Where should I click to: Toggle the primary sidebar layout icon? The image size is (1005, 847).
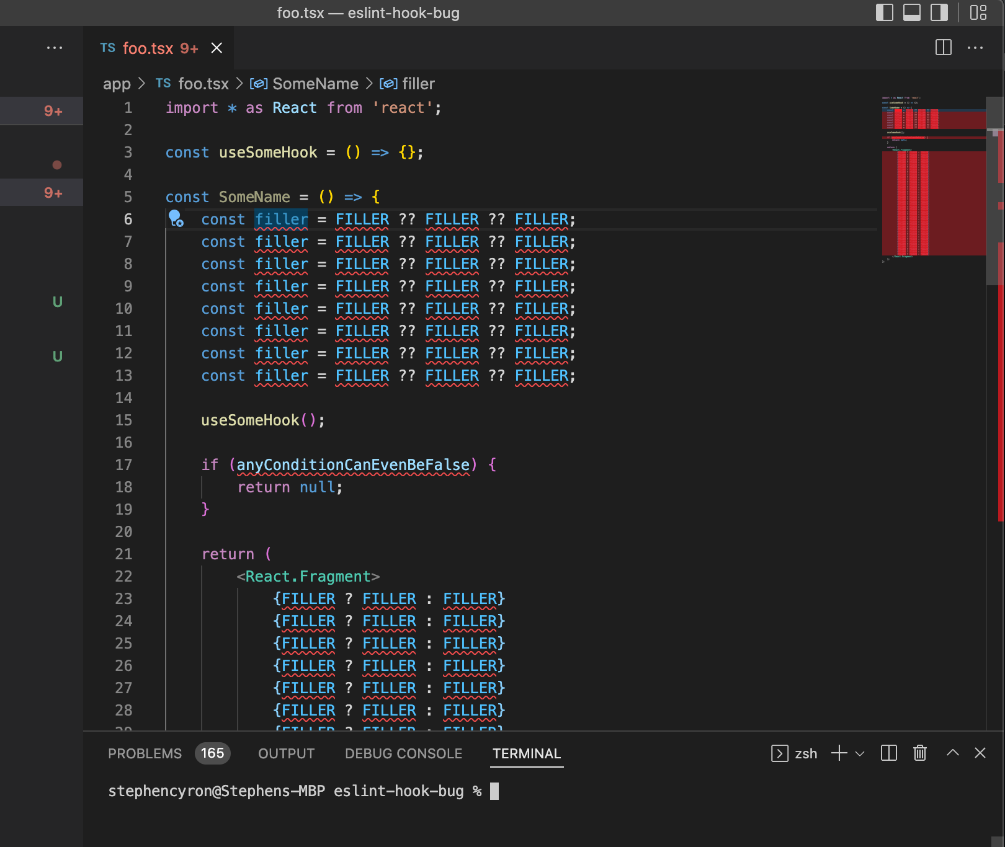pyautogui.click(x=884, y=12)
